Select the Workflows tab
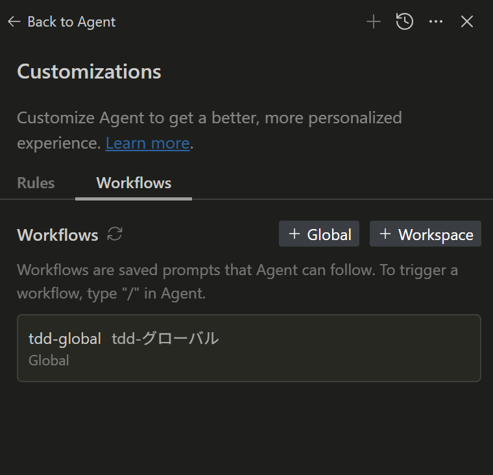Screen dimensions: 493x475 [134, 183]
